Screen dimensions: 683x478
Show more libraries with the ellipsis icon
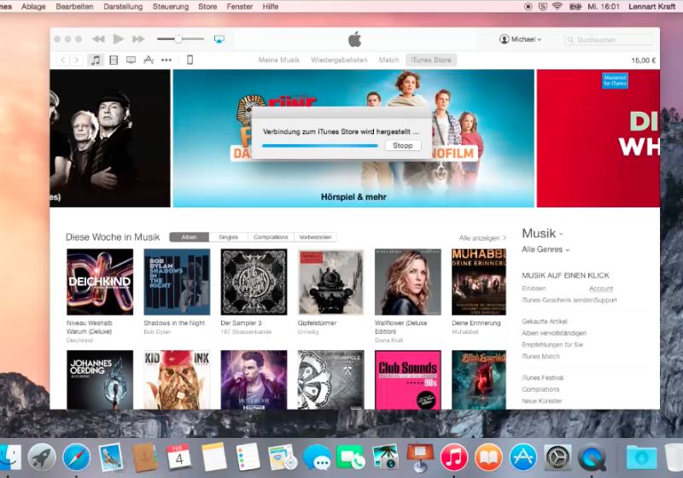(x=166, y=60)
